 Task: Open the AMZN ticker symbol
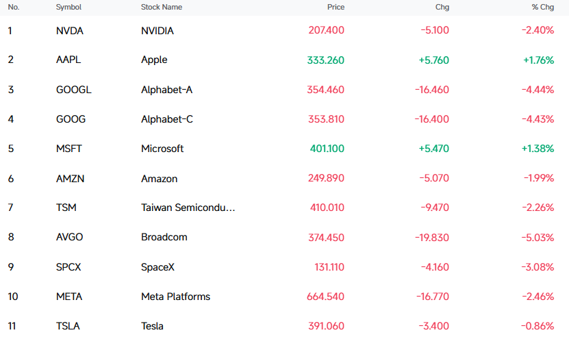[70, 179]
